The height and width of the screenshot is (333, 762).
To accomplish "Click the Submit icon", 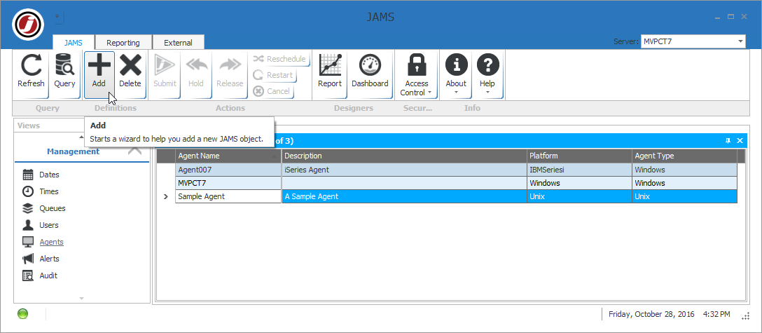I will tap(165, 65).
